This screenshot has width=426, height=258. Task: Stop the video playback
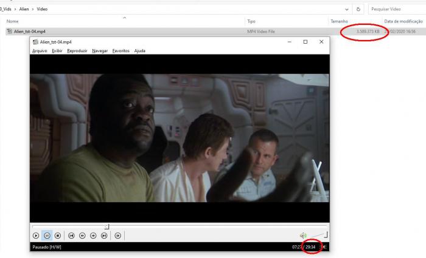coord(58,236)
